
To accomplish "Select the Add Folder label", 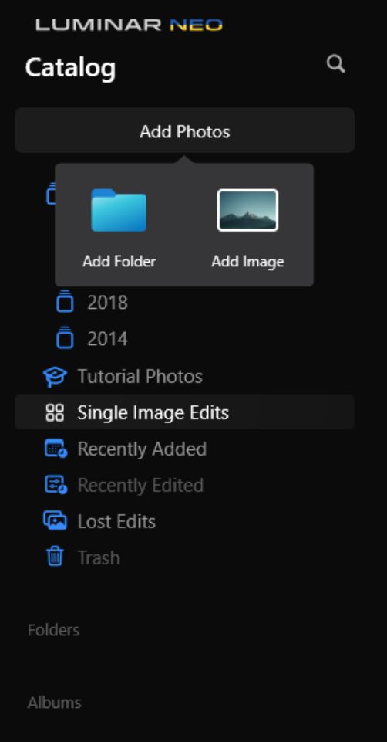I will click(x=119, y=261).
